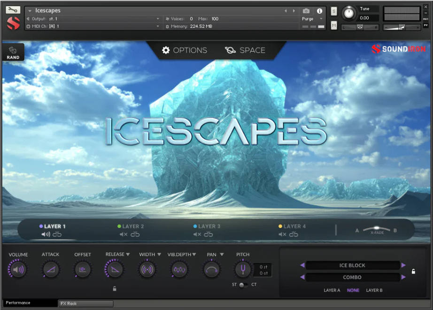Unmute Layer 3 by clicking its mute icon
Viewport: 433px width, 310px height.
tap(196, 234)
